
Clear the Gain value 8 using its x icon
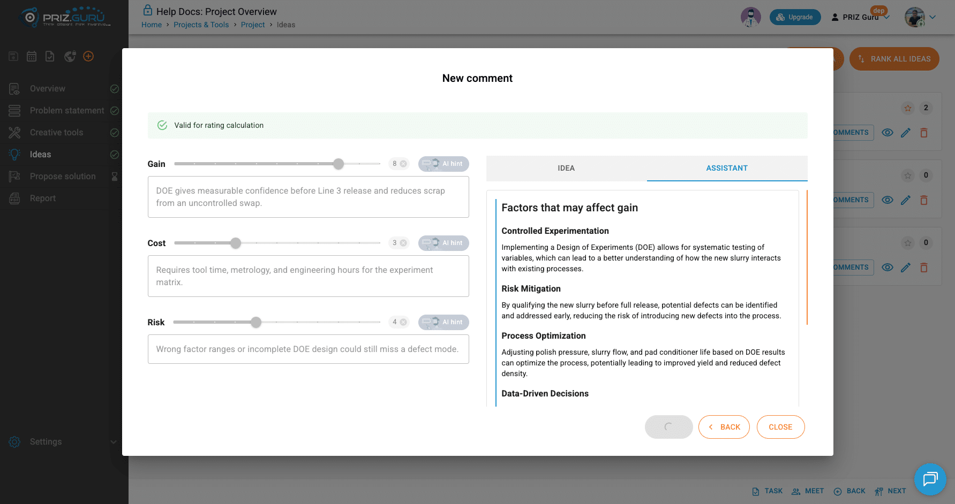(403, 164)
